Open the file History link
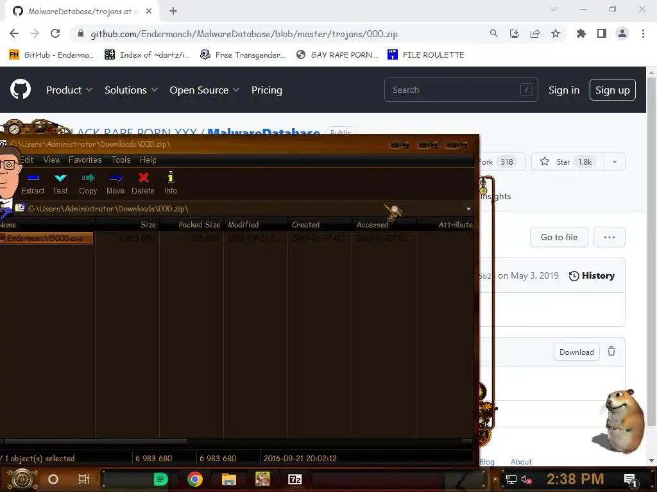This screenshot has height=492, width=657. 592,275
